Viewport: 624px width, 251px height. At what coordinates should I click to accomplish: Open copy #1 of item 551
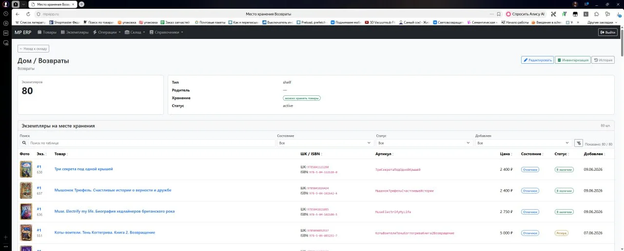(x=39, y=230)
